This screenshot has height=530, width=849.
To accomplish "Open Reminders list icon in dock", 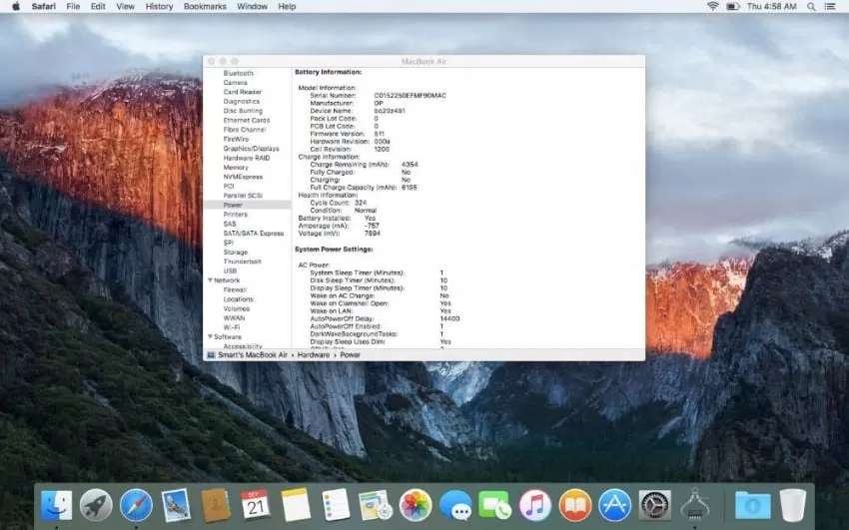I will point(336,505).
